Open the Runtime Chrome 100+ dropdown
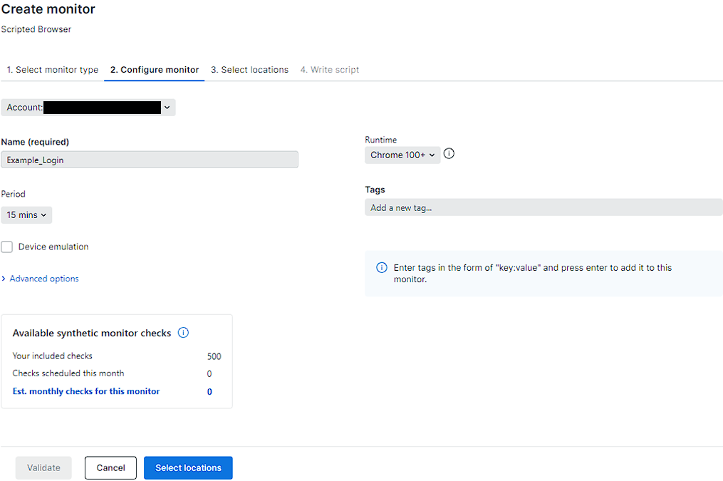The image size is (723, 481). 401,154
